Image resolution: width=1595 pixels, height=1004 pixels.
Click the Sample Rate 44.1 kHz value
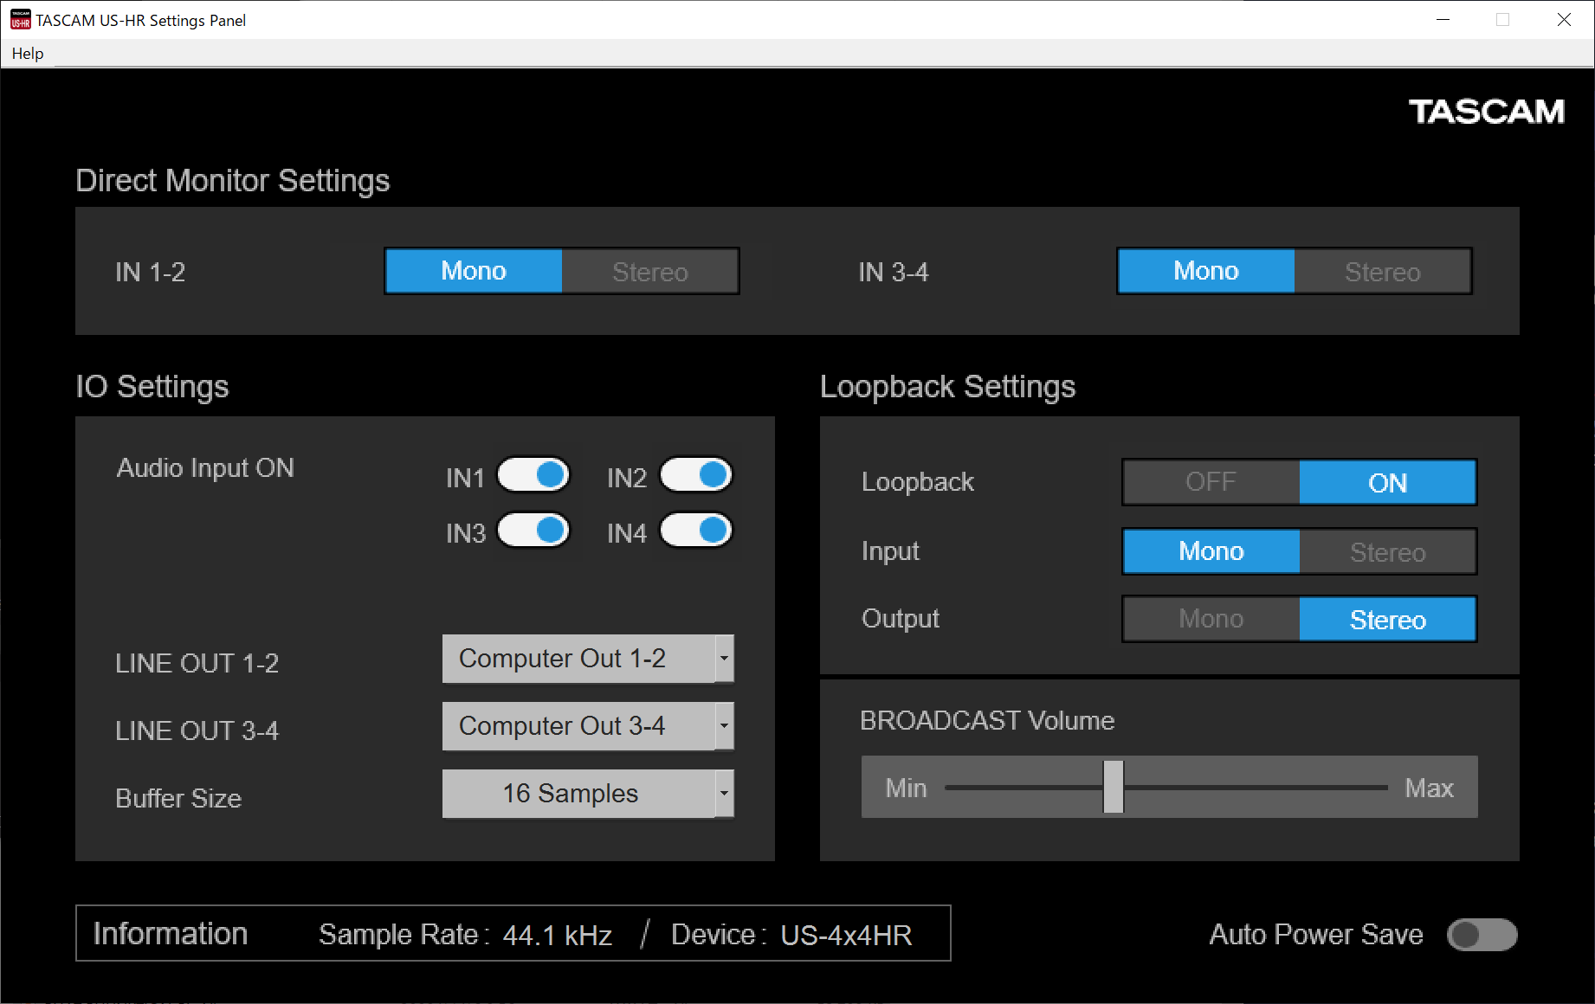(x=558, y=936)
